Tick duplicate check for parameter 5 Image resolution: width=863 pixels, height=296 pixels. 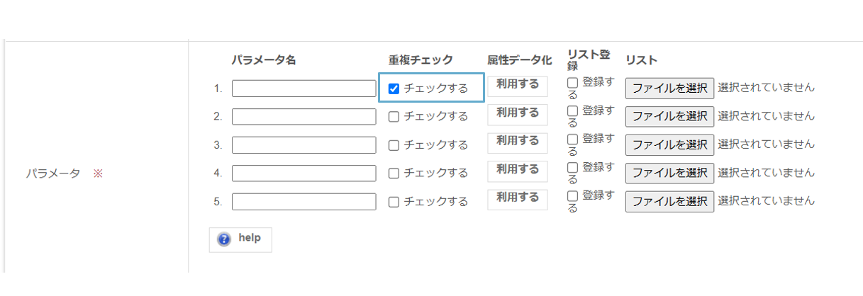click(394, 202)
